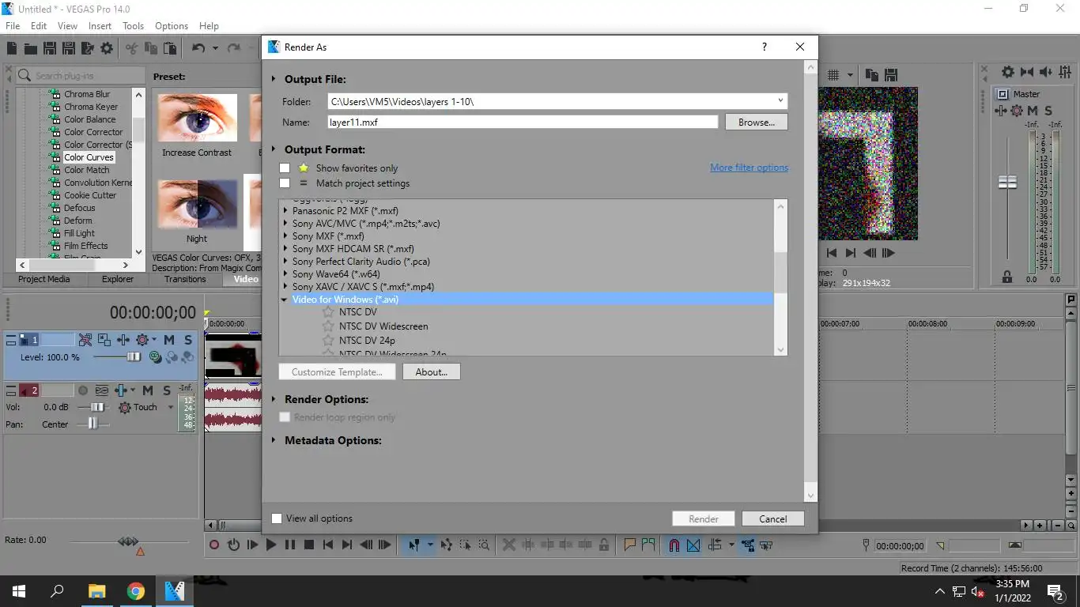This screenshot has height=607, width=1080.
Task: Expand the Metadata Options section
Action: (274, 440)
